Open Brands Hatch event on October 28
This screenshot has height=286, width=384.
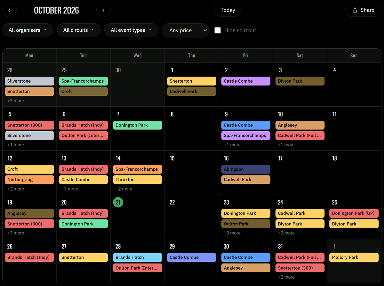coord(138,257)
